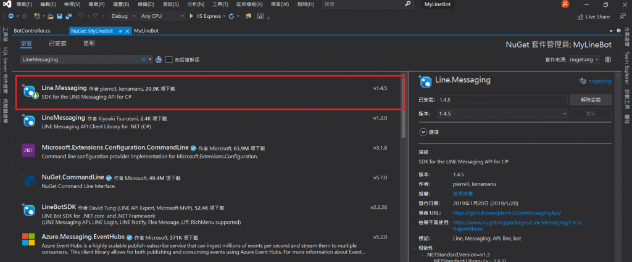Select the 已安裝 tab

click(x=57, y=44)
